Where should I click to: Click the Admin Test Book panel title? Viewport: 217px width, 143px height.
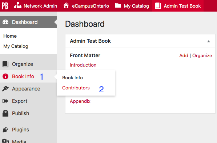tap(90, 41)
